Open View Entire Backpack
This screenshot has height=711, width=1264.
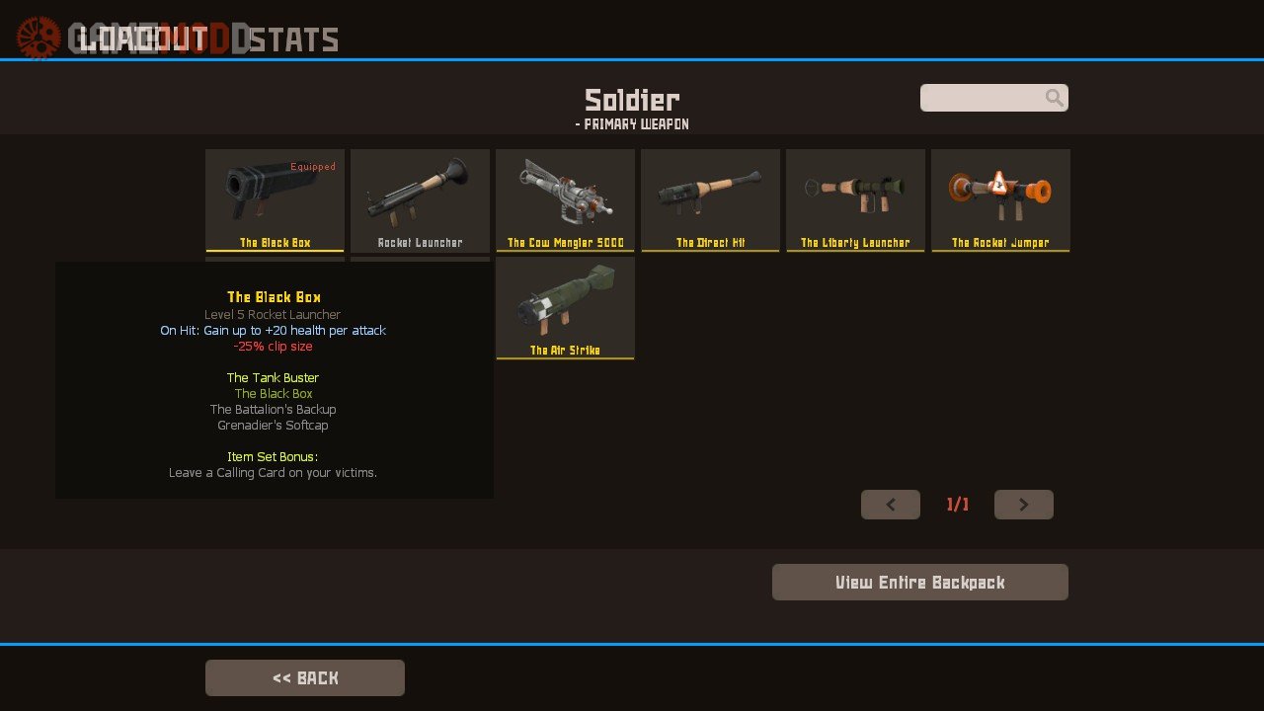[x=920, y=583]
